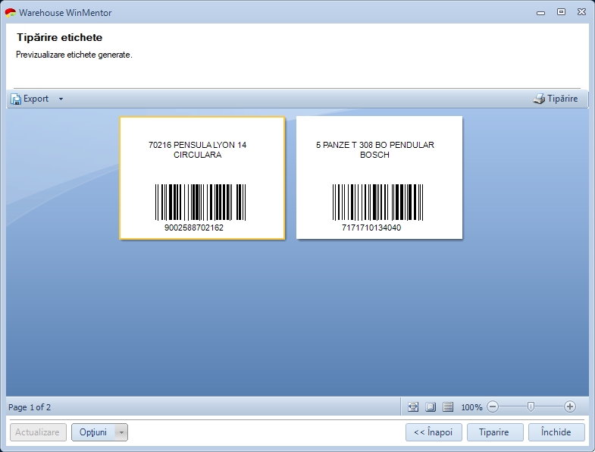This screenshot has height=452, width=595.
Task: Close the Warehouse WinMentor window
Action: 581,12
